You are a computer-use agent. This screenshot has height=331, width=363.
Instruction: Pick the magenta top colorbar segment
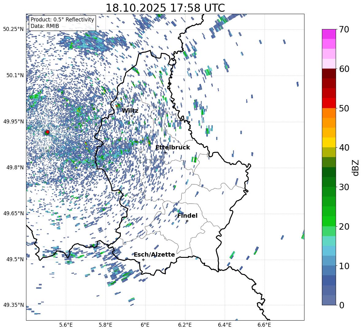[x=329, y=34]
